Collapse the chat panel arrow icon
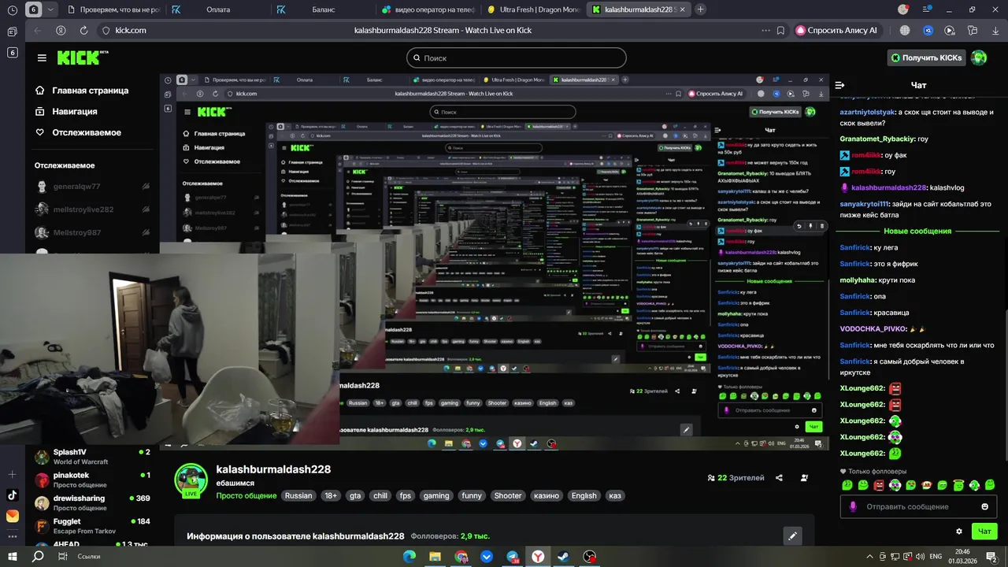 click(x=839, y=85)
